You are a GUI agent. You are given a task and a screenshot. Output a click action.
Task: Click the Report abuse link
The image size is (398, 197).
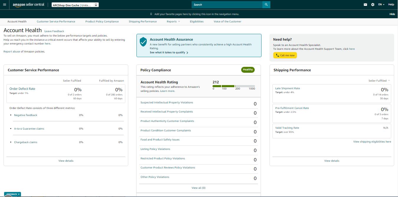12,52
